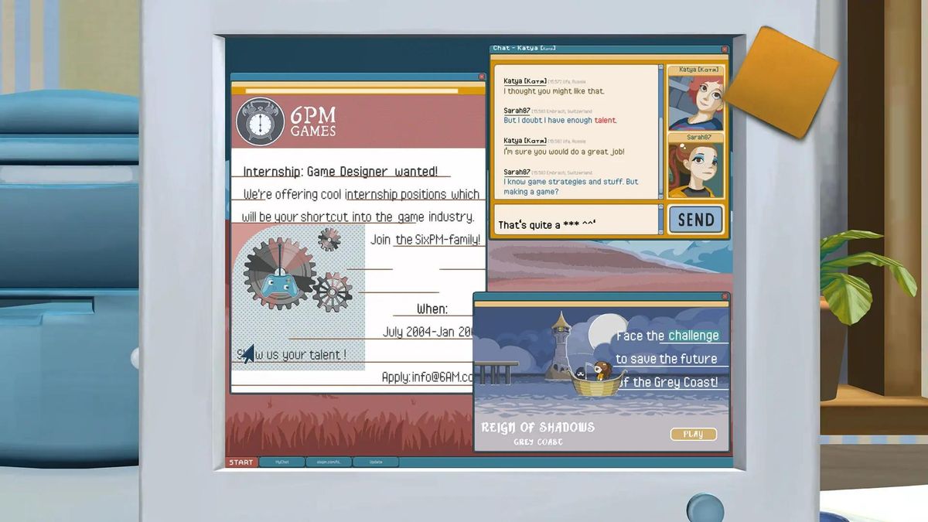928x522 pixels.
Task: Click the red word 'talent' in chat
Action: tap(606, 121)
